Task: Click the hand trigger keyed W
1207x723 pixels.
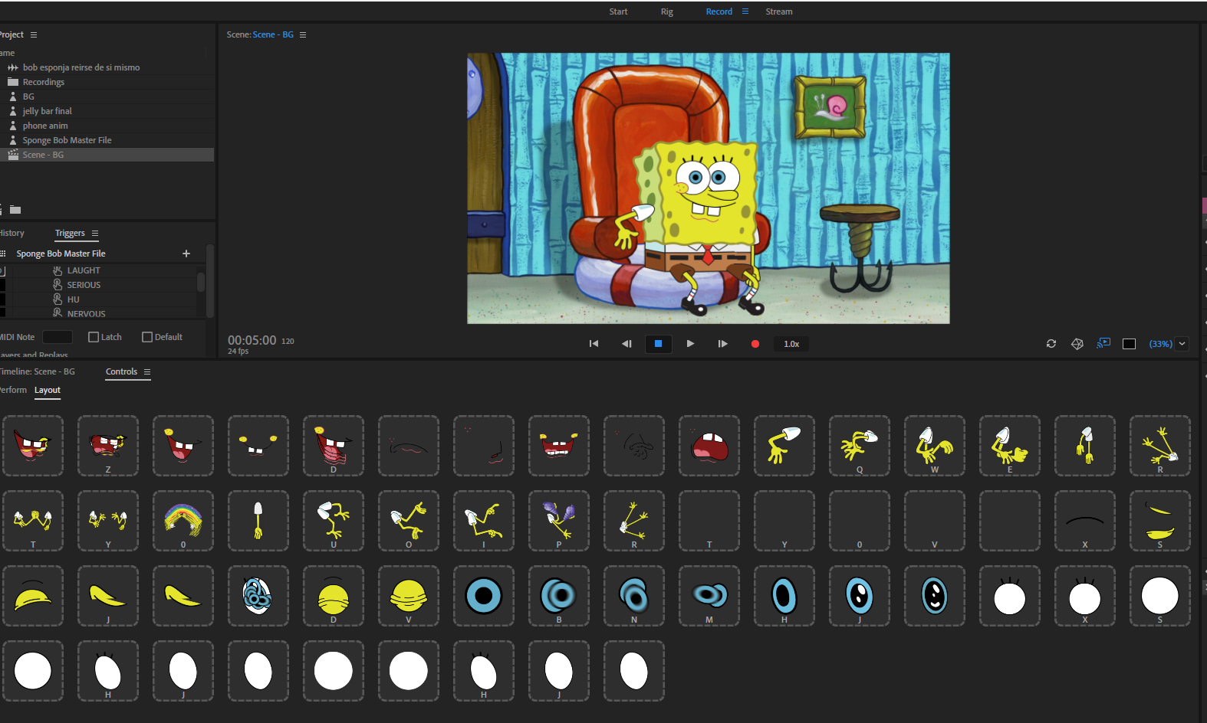Action: click(935, 446)
